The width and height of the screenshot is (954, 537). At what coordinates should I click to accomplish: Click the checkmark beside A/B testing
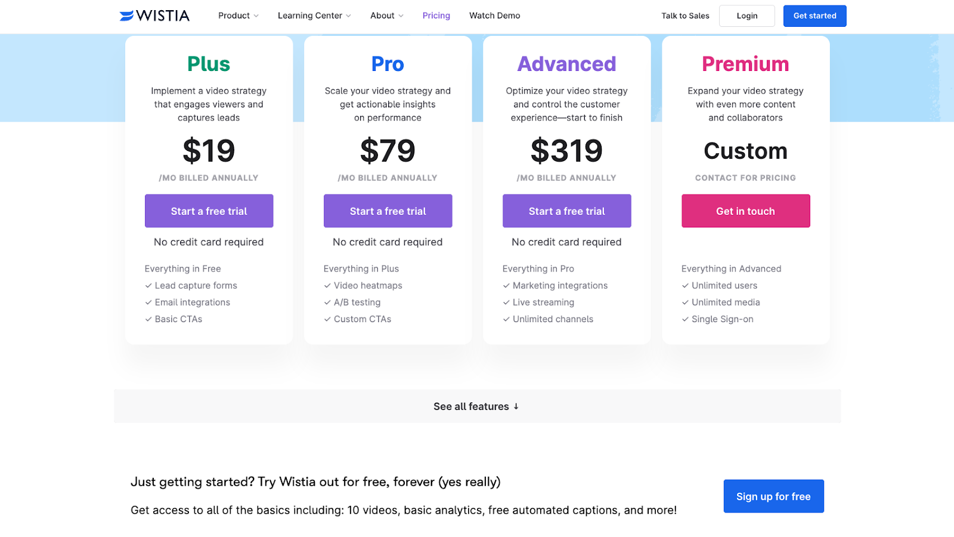tap(327, 302)
